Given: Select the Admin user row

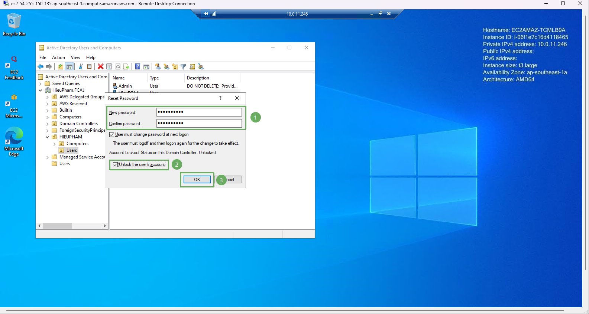Looking at the screenshot, I should pyautogui.click(x=175, y=86).
